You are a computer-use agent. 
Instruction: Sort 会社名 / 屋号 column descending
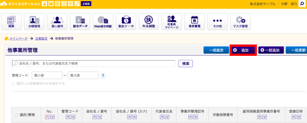[100, 117]
